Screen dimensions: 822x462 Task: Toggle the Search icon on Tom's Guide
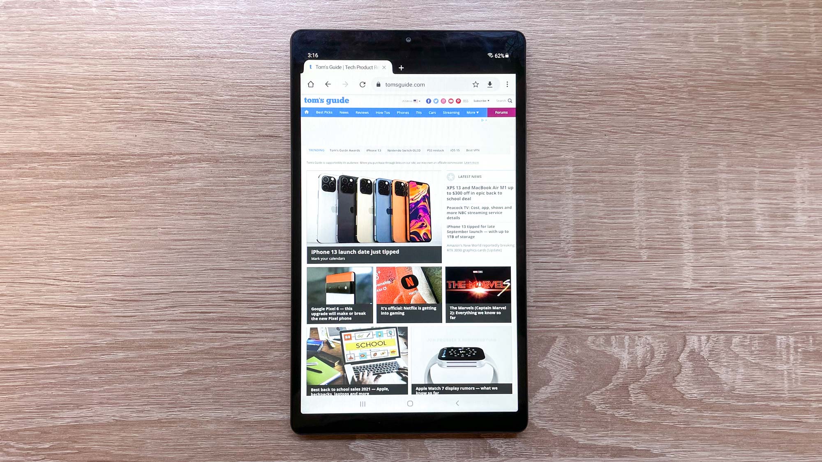click(x=509, y=101)
